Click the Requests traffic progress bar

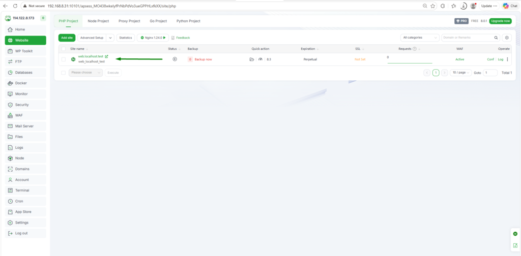[x=410, y=63]
